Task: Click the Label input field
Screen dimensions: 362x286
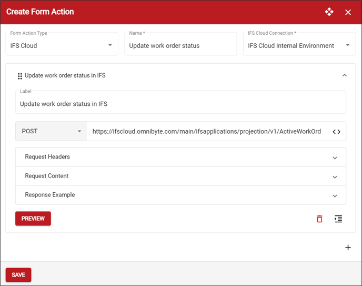Action: 180,102
